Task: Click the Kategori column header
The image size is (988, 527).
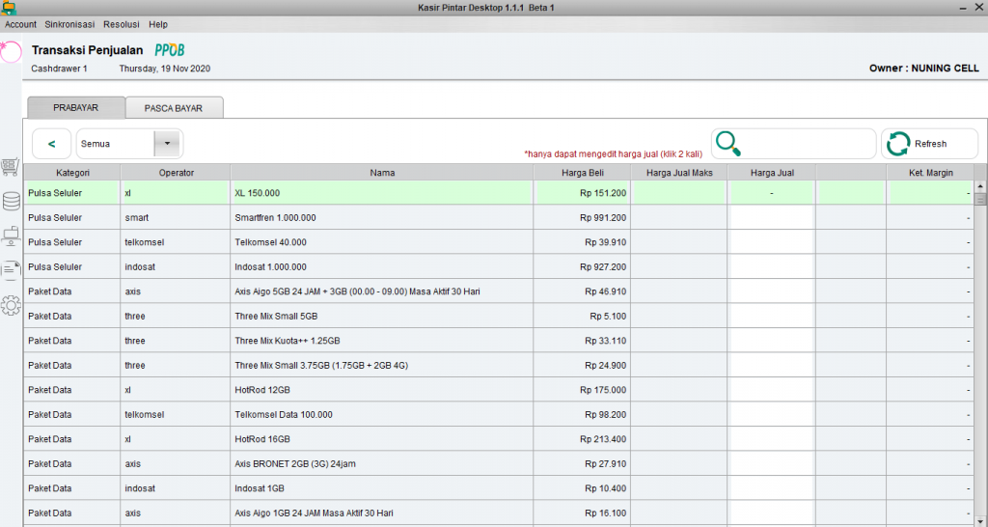Action: 72,173
